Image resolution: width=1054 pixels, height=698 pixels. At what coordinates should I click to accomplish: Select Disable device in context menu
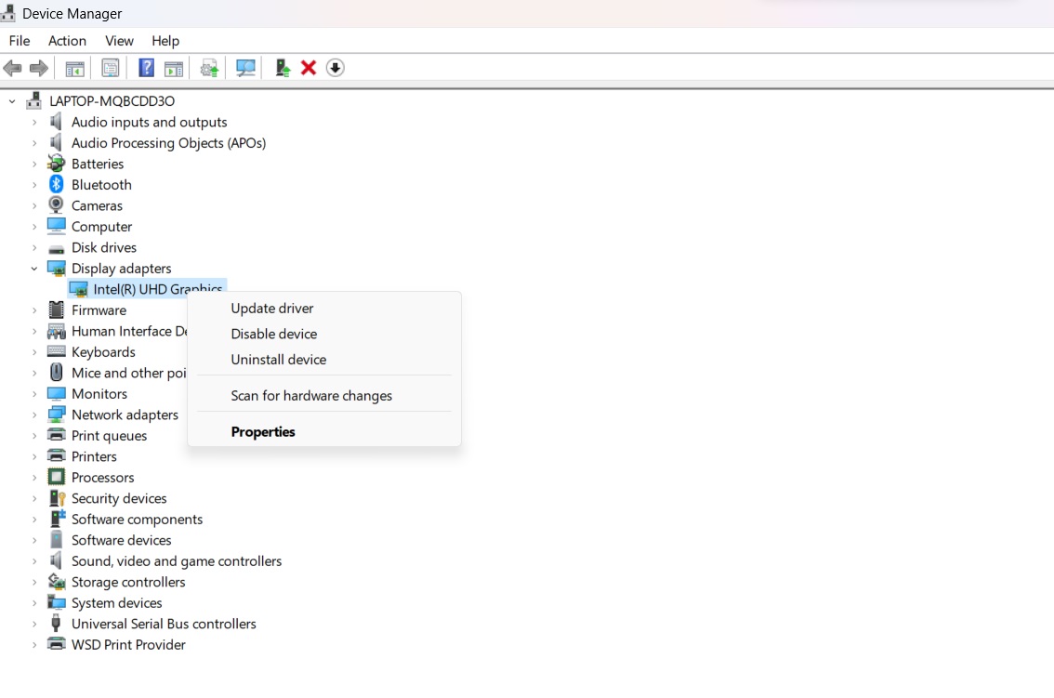tap(274, 334)
